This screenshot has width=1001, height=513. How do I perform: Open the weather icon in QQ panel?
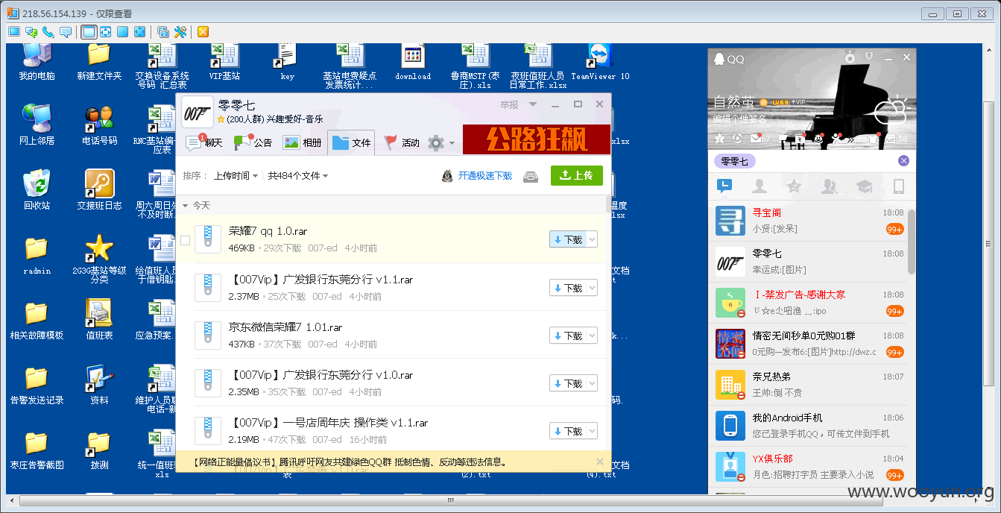pyautogui.click(x=891, y=110)
